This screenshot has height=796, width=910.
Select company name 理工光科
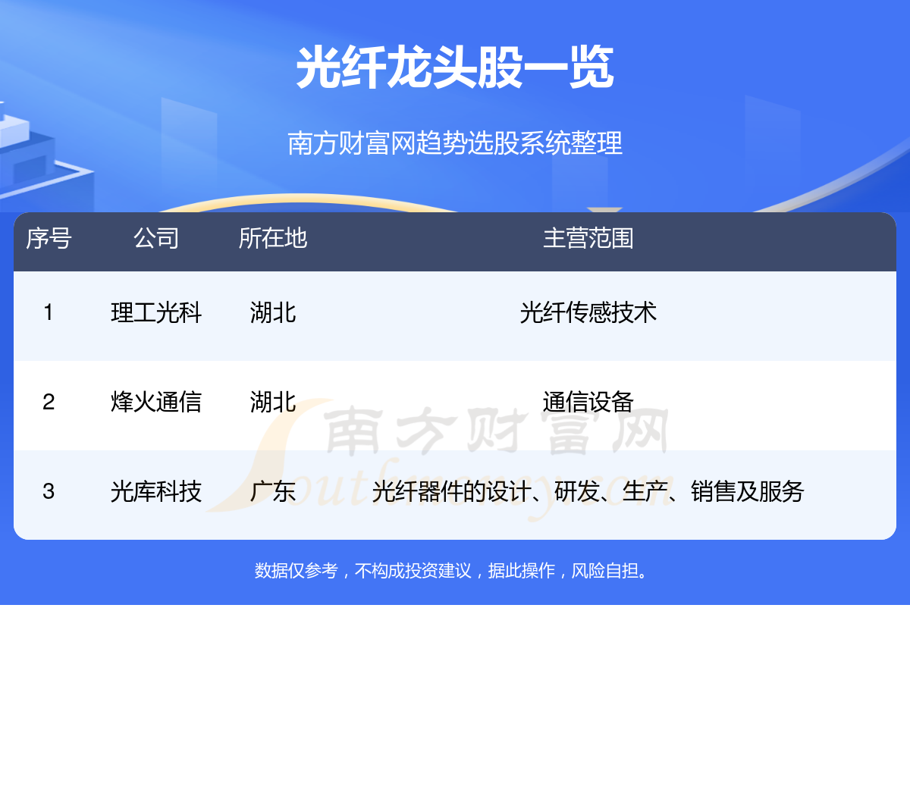pyautogui.click(x=156, y=312)
